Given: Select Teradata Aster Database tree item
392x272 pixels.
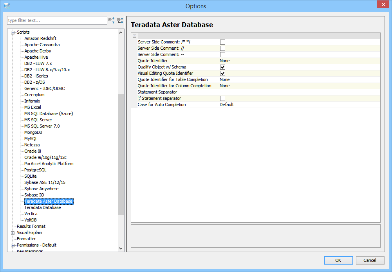Looking at the screenshot, I should click(49, 201).
